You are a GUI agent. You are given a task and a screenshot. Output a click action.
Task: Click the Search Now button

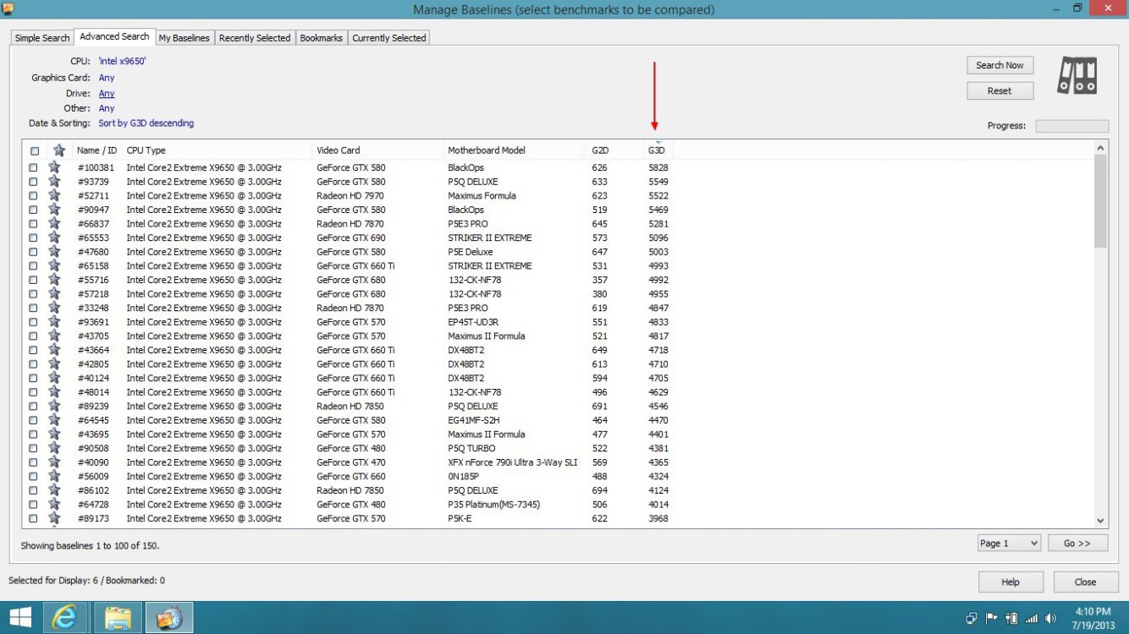pyautogui.click(x=1000, y=65)
